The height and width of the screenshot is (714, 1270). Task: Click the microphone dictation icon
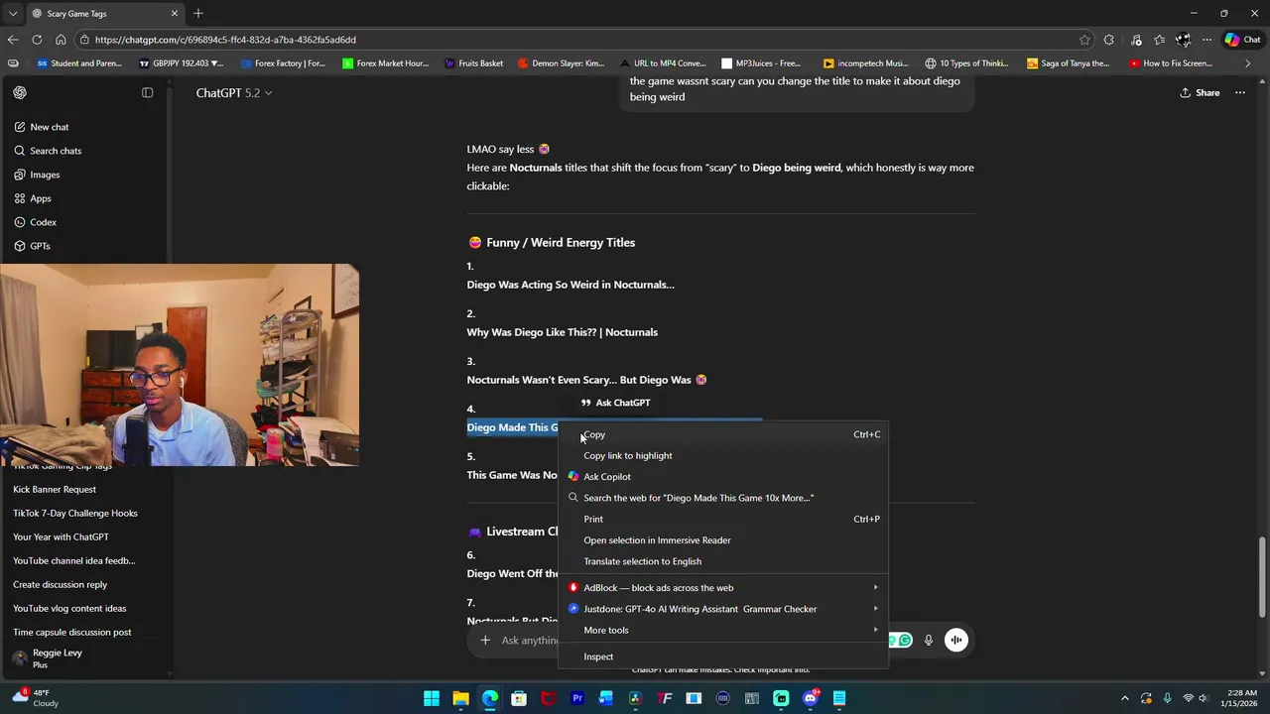point(929,640)
